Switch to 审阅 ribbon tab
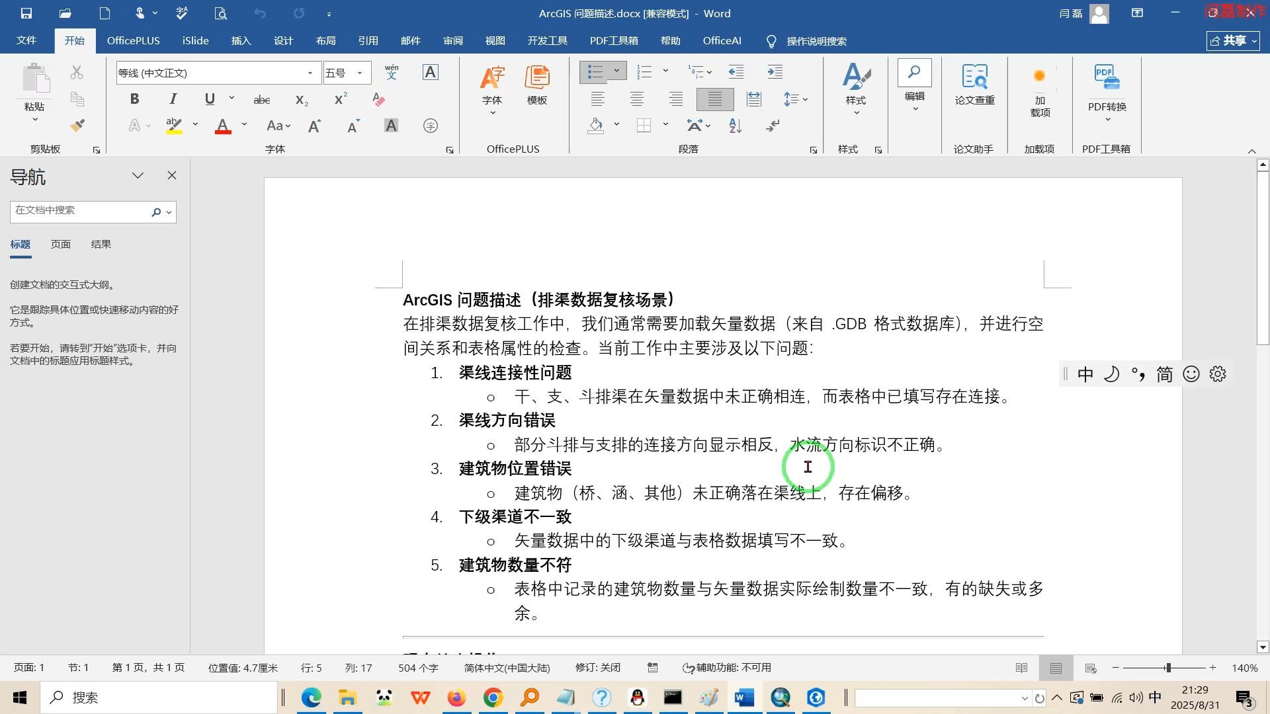Screen dimensions: 1270x714 [x=452, y=40]
